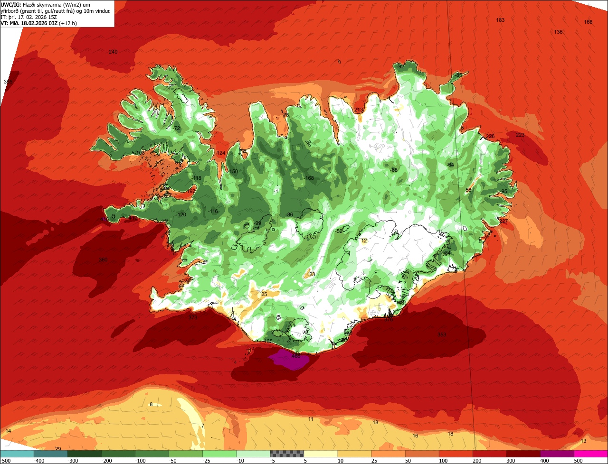Click the '124' value on the map
The height and width of the screenshot is (464, 608).
click(x=221, y=153)
